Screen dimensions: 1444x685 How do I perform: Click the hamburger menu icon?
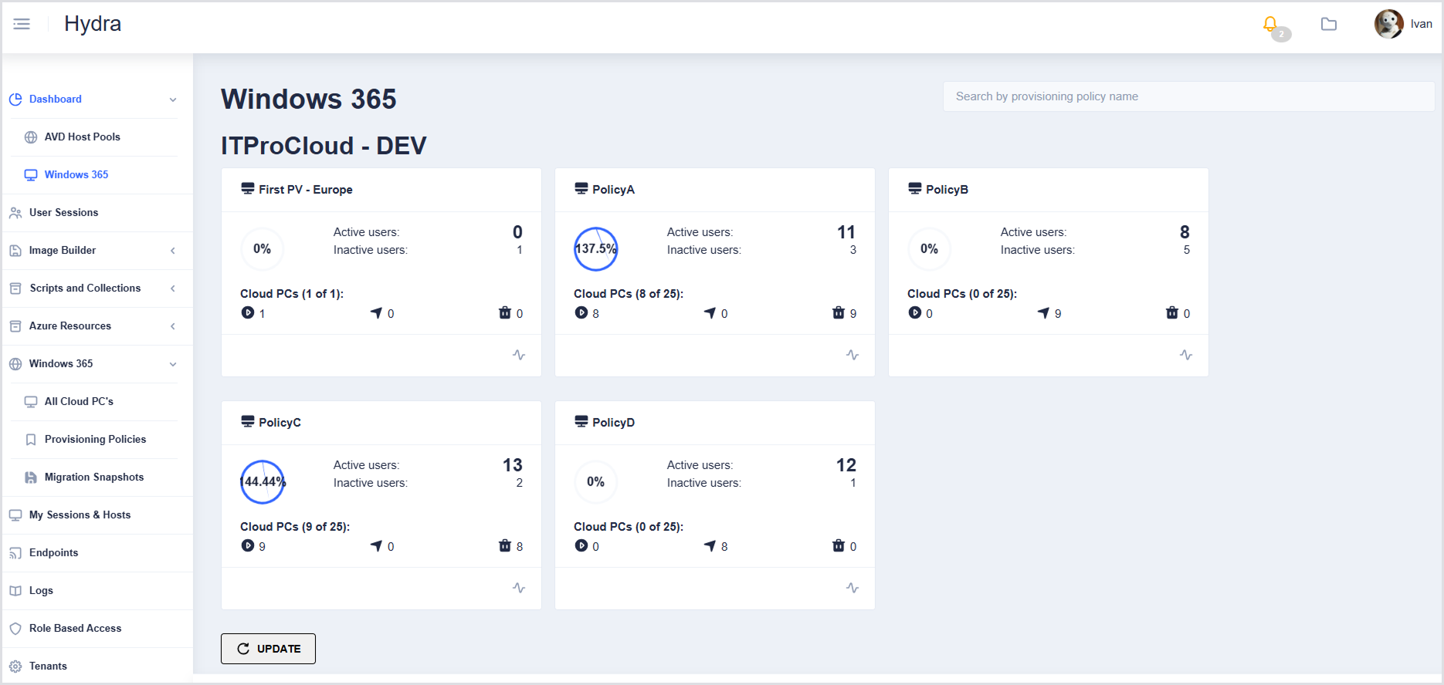22,24
